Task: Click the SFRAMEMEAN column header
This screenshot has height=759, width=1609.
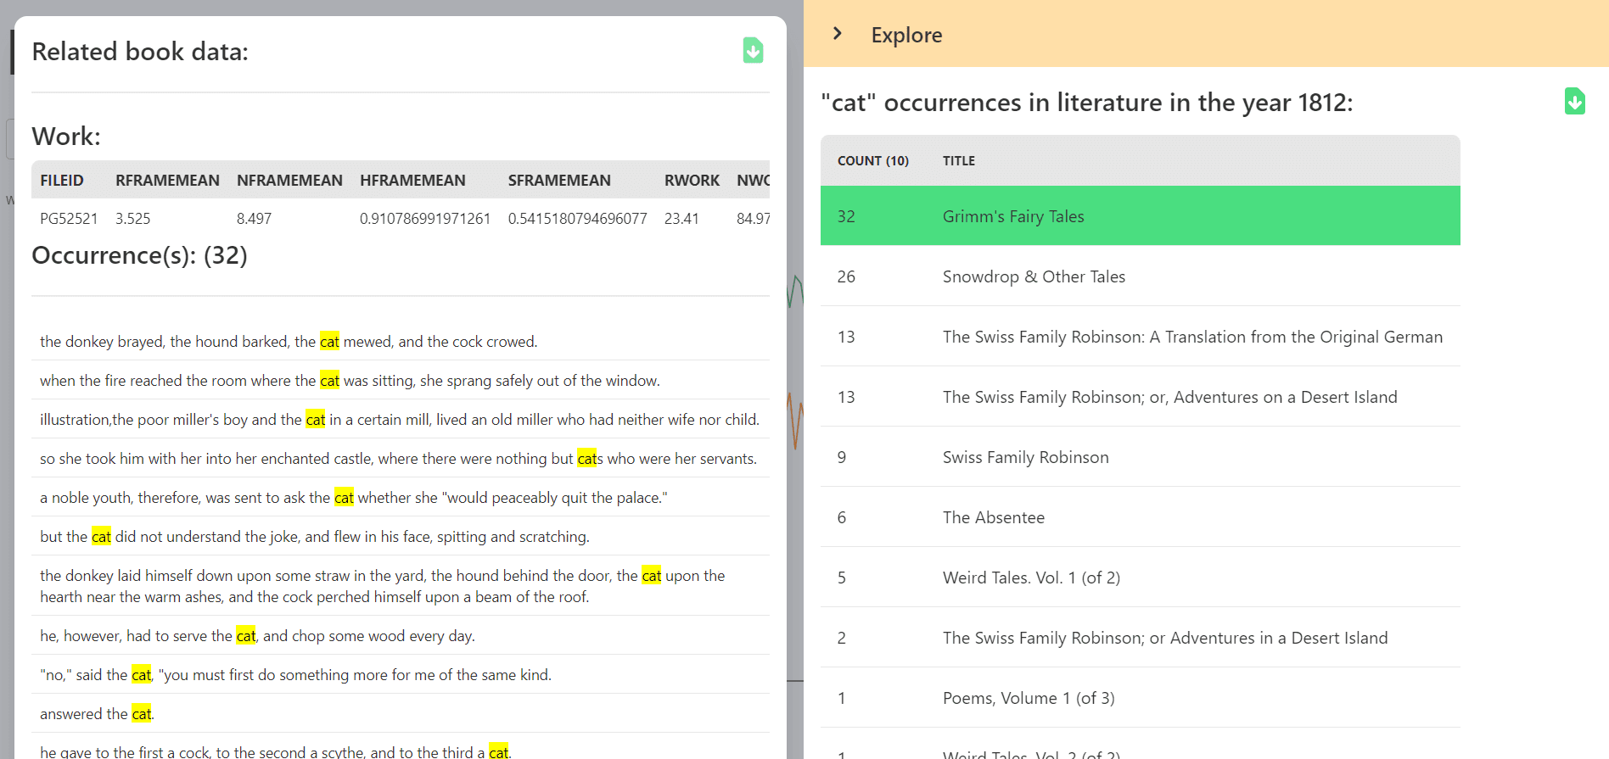Action: [559, 181]
